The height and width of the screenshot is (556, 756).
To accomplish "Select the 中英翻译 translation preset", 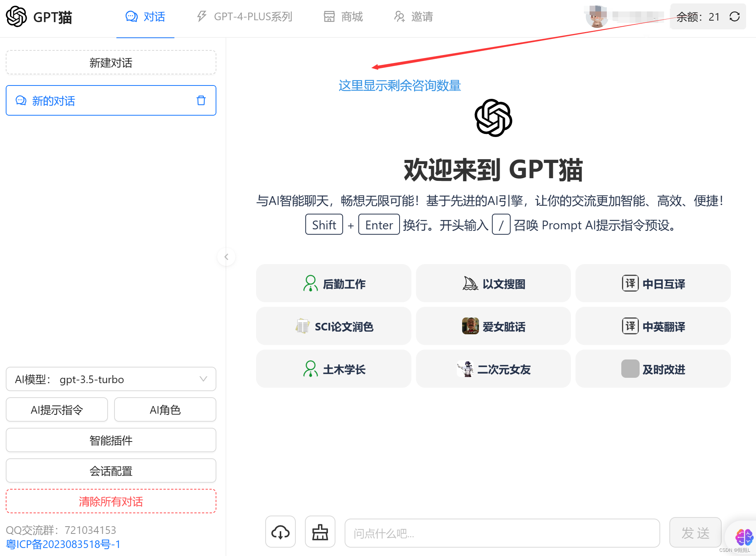I will tap(653, 326).
